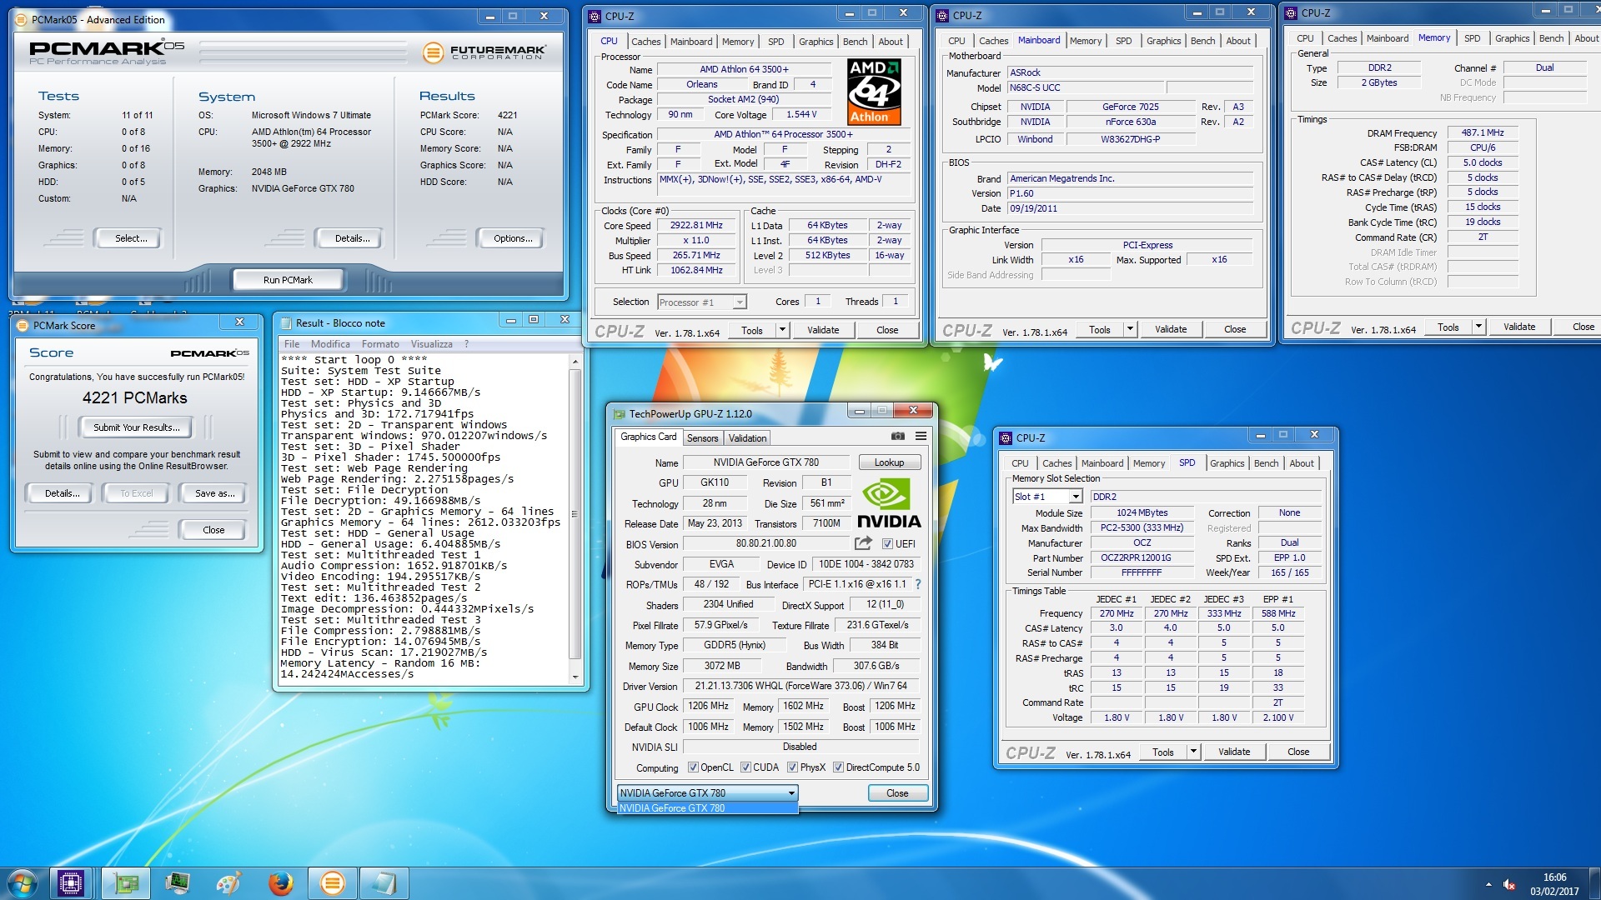The width and height of the screenshot is (1601, 900).
Task: Toggle the PhysX checkbox
Action: (x=792, y=767)
